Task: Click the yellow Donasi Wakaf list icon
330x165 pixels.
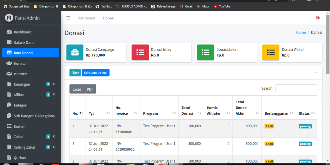Action: (x=271, y=53)
